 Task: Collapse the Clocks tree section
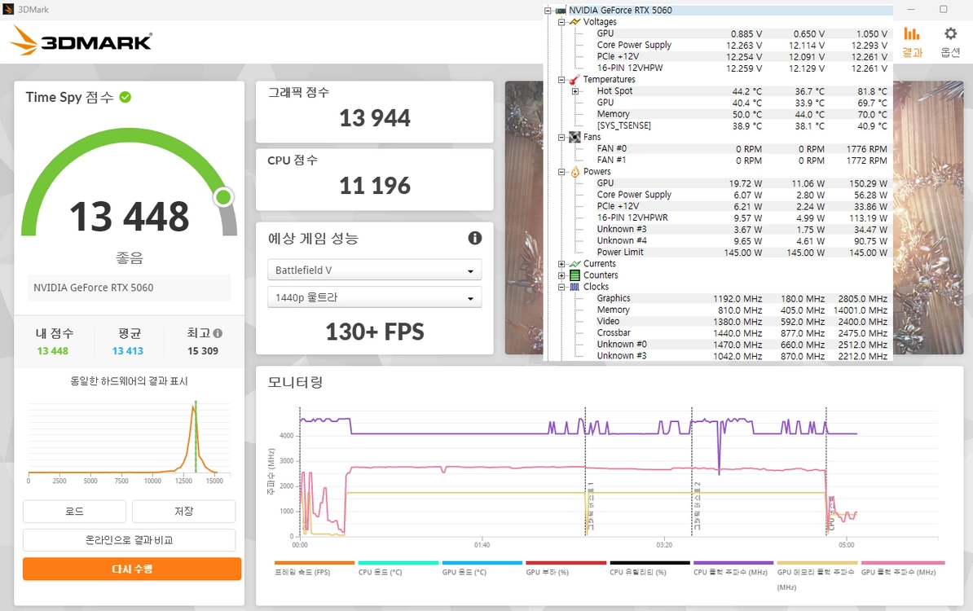click(561, 287)
